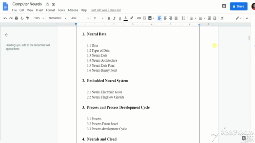The width and height of the screenshot is (255, 143).
Task: Open Docs home icon
Action: point(5,6)
